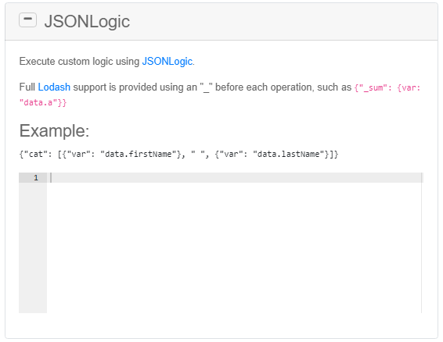Viewport: 443px width, 342px height.
Task: Open the JSONLogic documentation link
Action: click(x=167, y=61)
